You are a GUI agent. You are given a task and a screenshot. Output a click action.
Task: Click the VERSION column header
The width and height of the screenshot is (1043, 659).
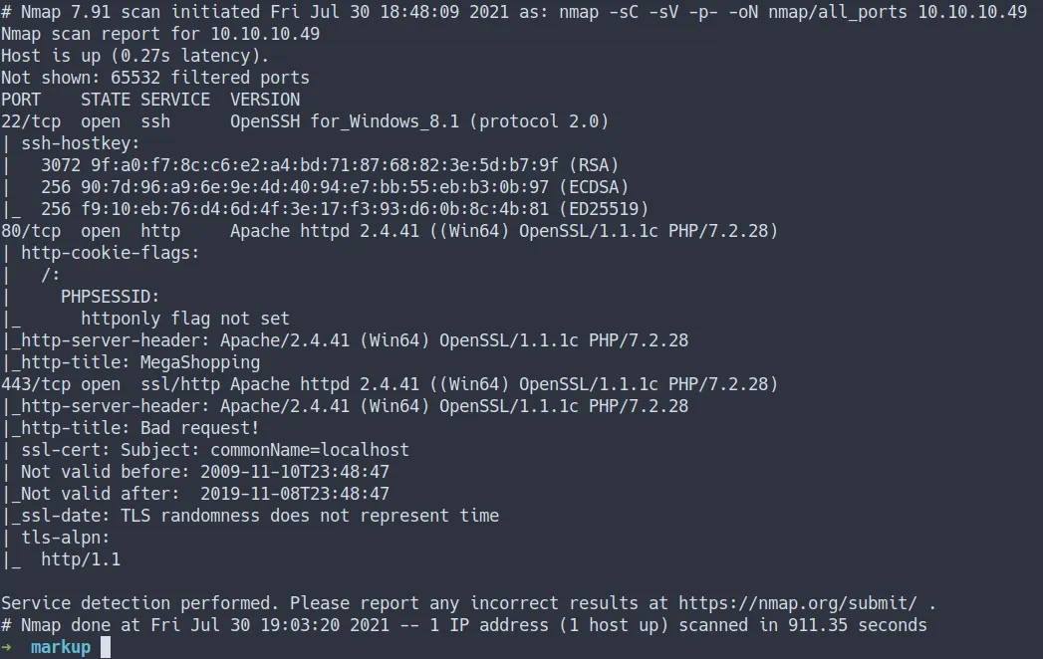264,100
